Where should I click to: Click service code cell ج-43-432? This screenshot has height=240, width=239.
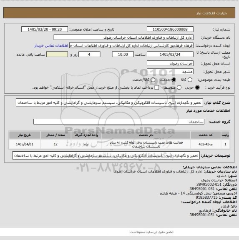click(x=206, y=144)
